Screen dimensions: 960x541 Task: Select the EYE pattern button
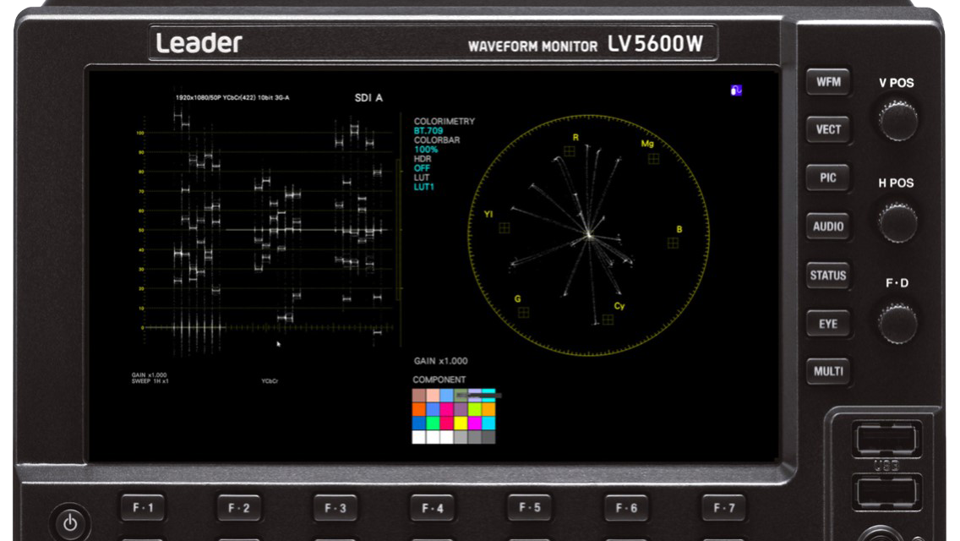[x=828, y=324]
